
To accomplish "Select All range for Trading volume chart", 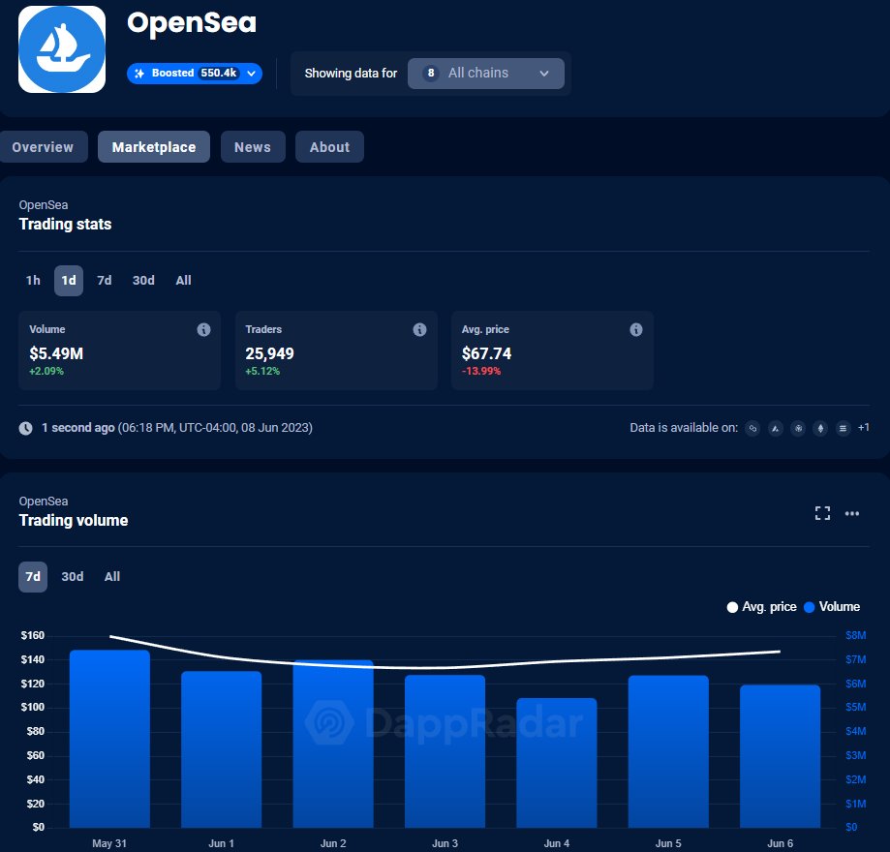I will tap(112, 577).
